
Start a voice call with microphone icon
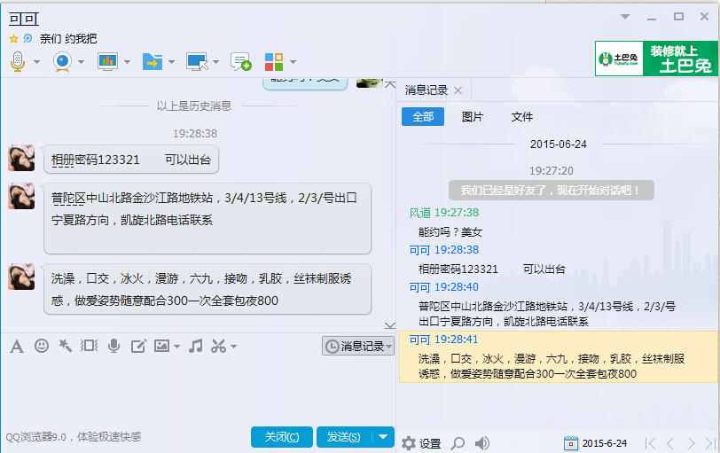[x=18, y=61]
